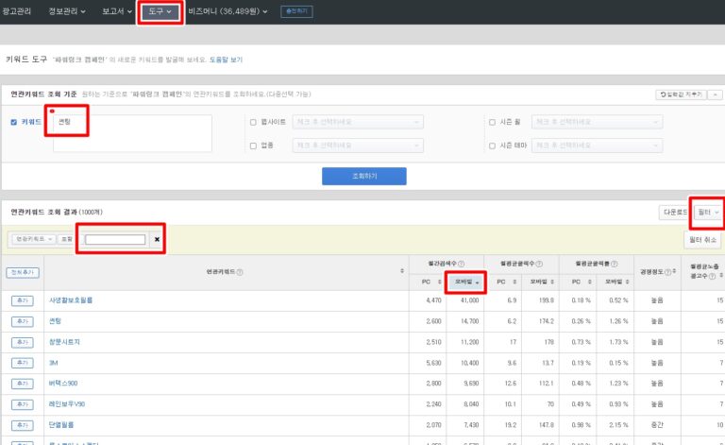Open the 도구 menu
Viewport: 725px width, 445px height.
(x=160, y=11)
